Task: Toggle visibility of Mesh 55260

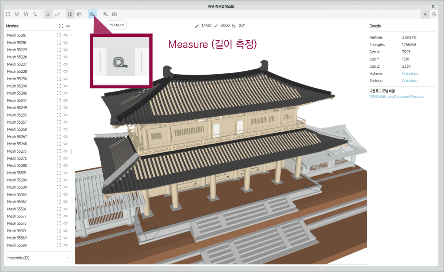Action: coord(66,129)
